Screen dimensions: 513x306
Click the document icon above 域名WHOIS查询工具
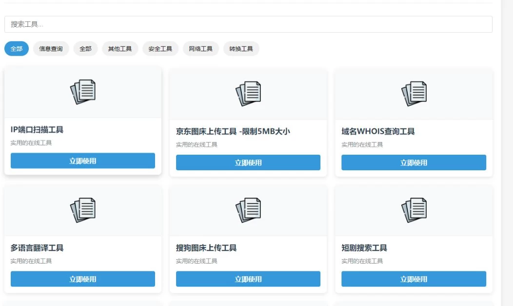pos(414,94)
